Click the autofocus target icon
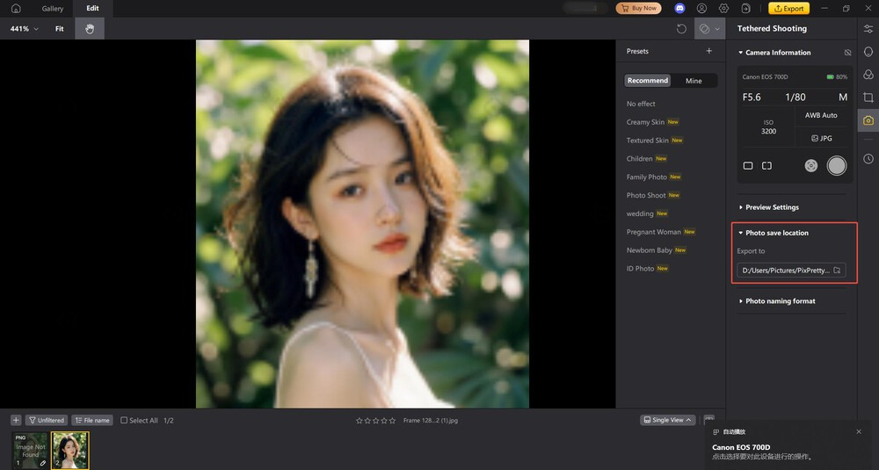879x470 pixels. 810,165
